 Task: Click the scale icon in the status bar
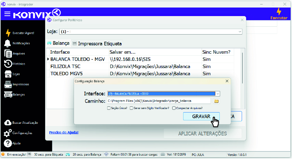68,155
